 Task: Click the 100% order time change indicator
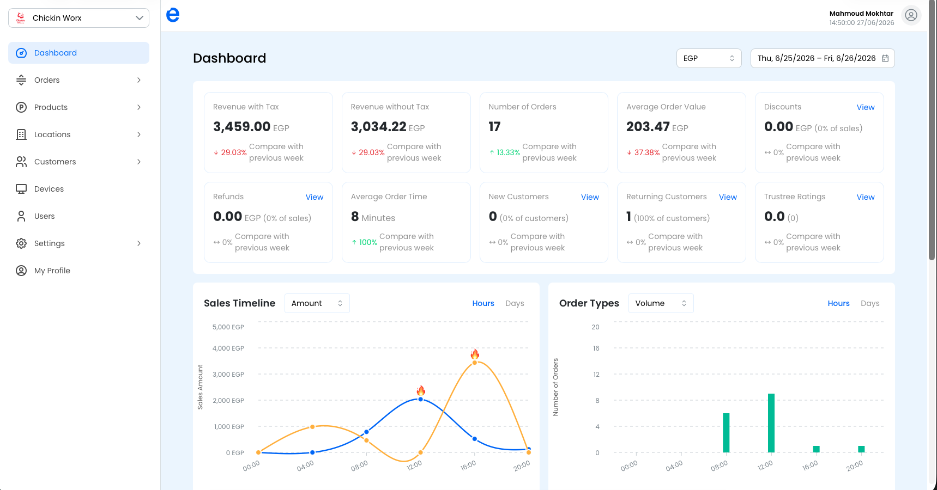point(364,242)
